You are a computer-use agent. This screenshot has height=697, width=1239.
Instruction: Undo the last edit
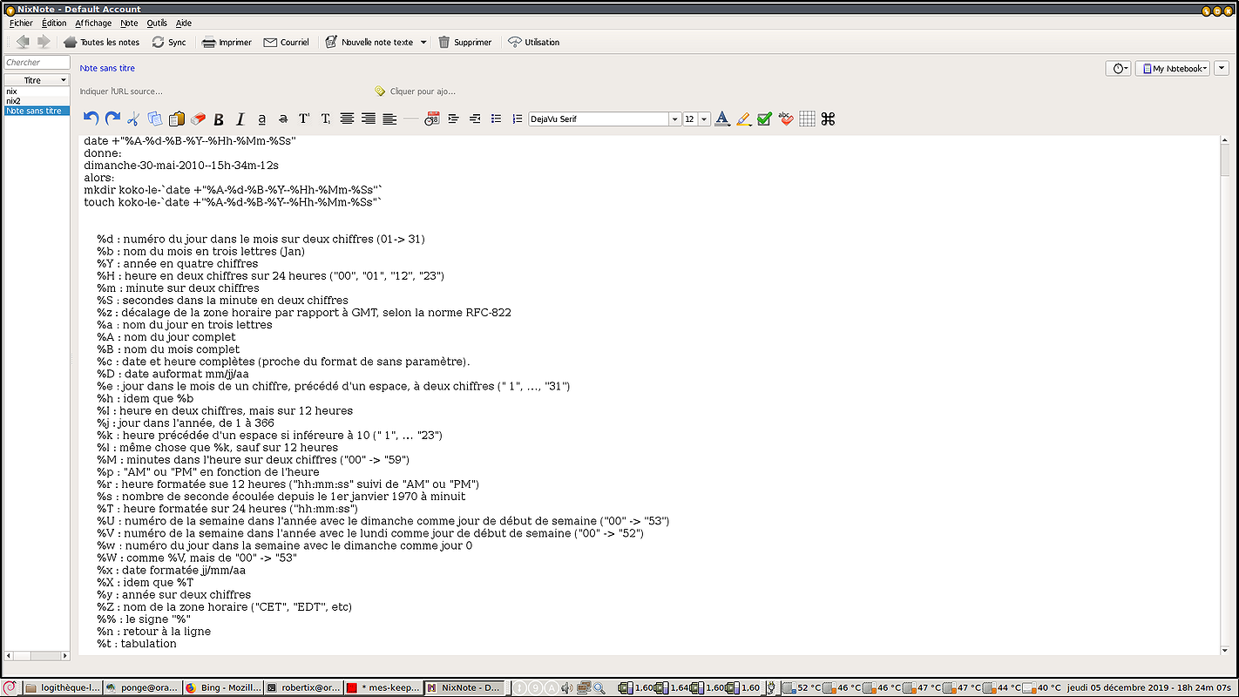click(x=91, y=118)
